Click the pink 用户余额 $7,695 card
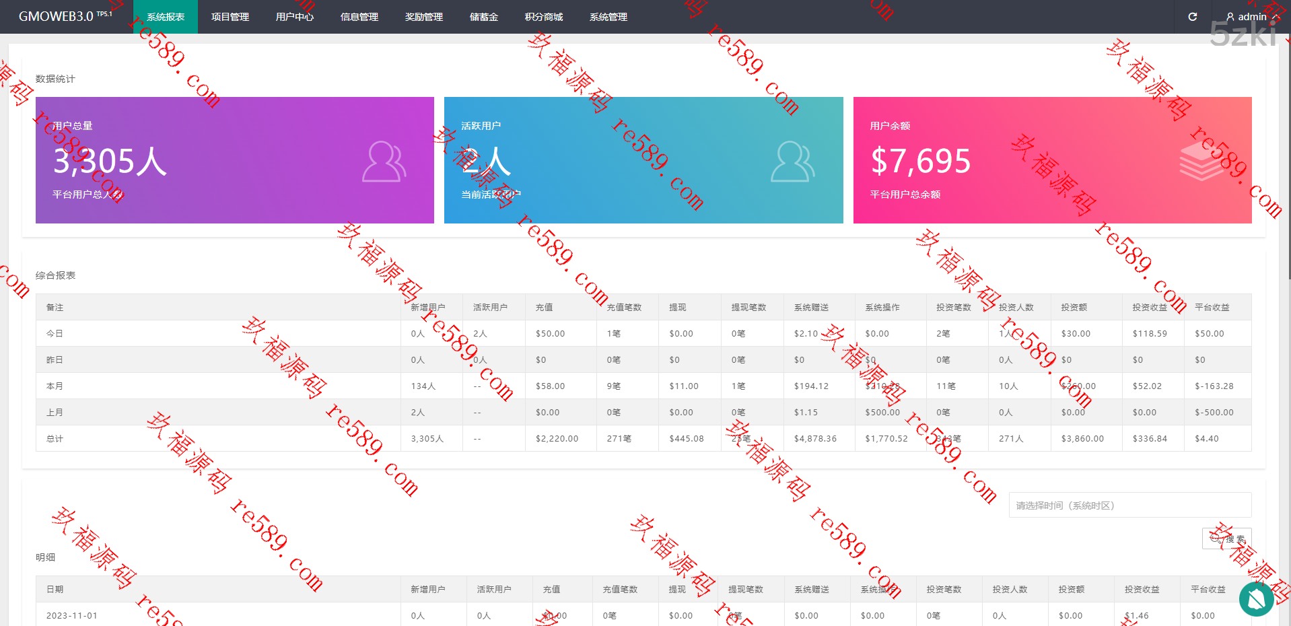The width and height of the screenshot is (1291, 626). coord(1052,160)
